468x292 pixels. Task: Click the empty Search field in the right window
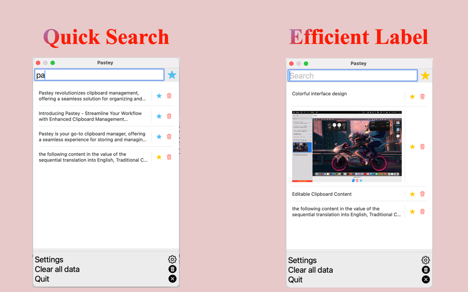point(352,76)
